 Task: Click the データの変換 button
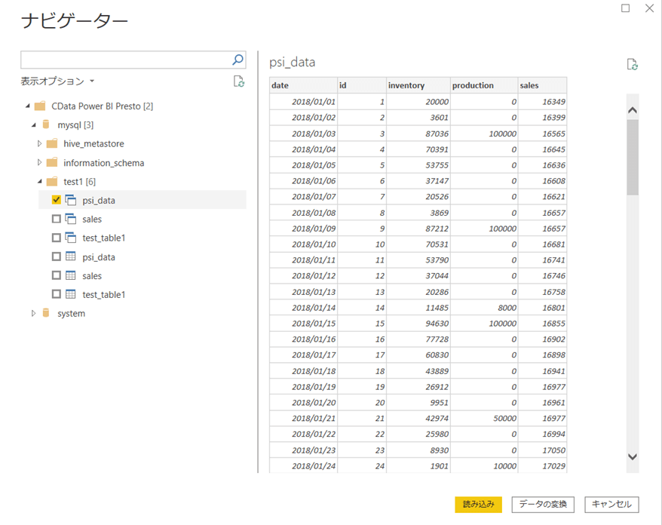pyautogui.click(x=543, y=504)
